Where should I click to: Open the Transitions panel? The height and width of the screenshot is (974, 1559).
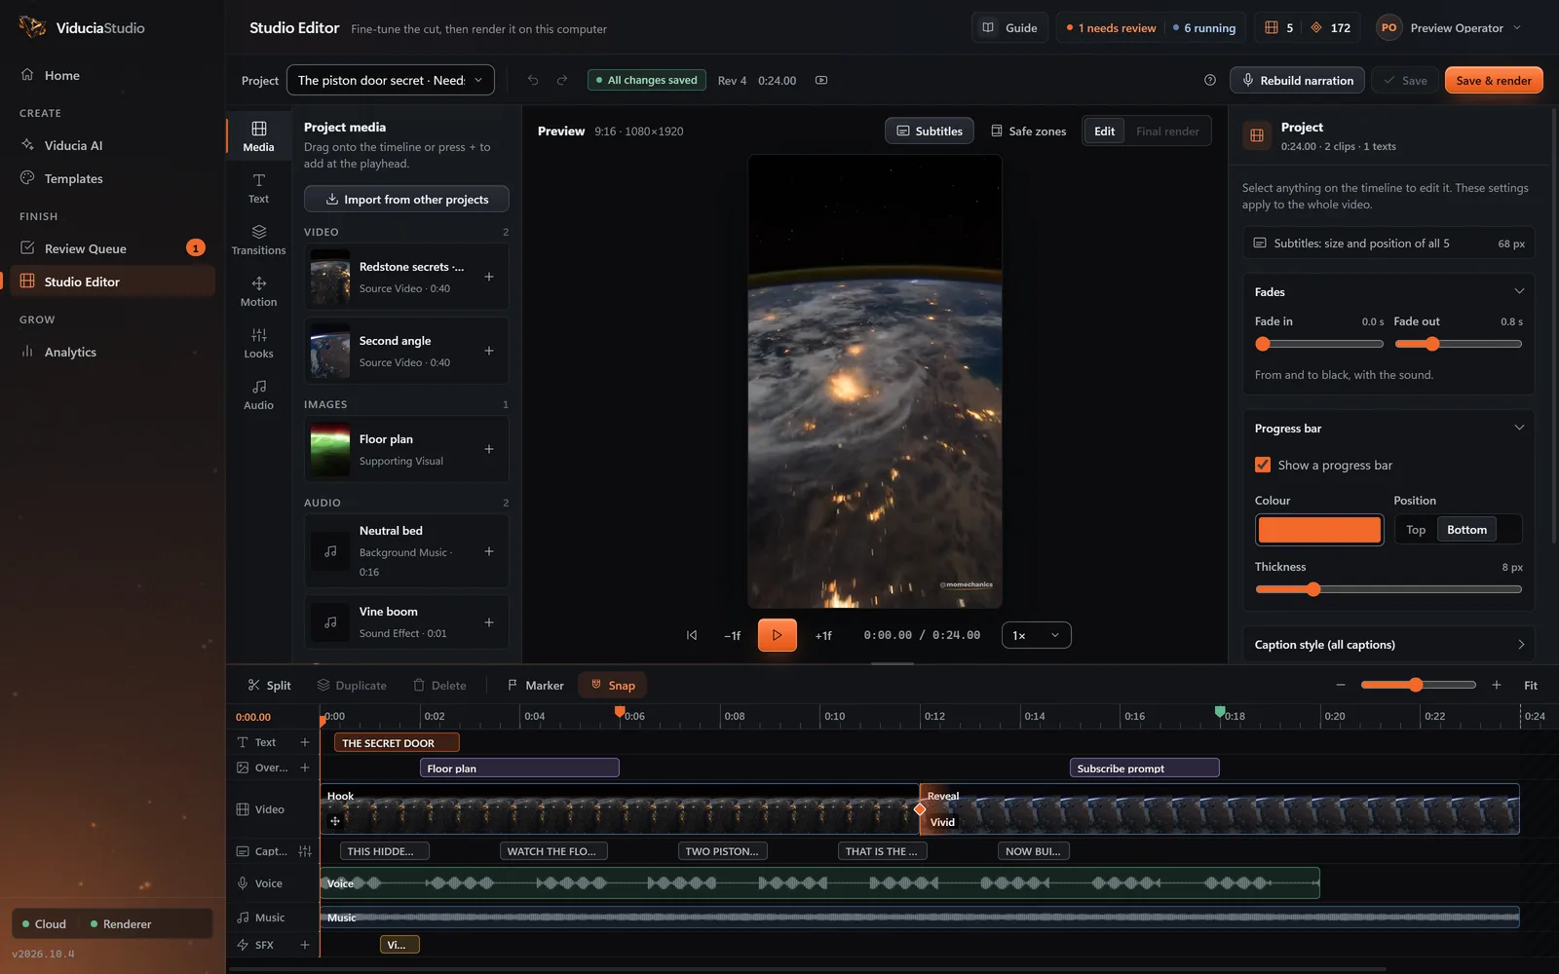tap(258, 240)
